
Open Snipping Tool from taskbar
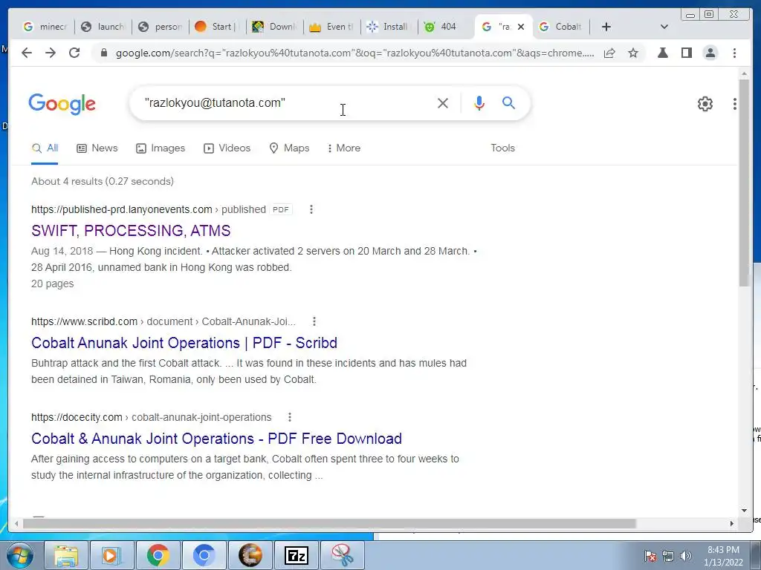tap(342, 555)
